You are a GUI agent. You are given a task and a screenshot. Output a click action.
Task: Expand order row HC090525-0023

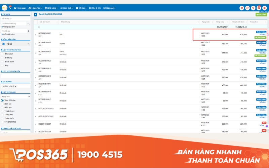click(36, 35)
